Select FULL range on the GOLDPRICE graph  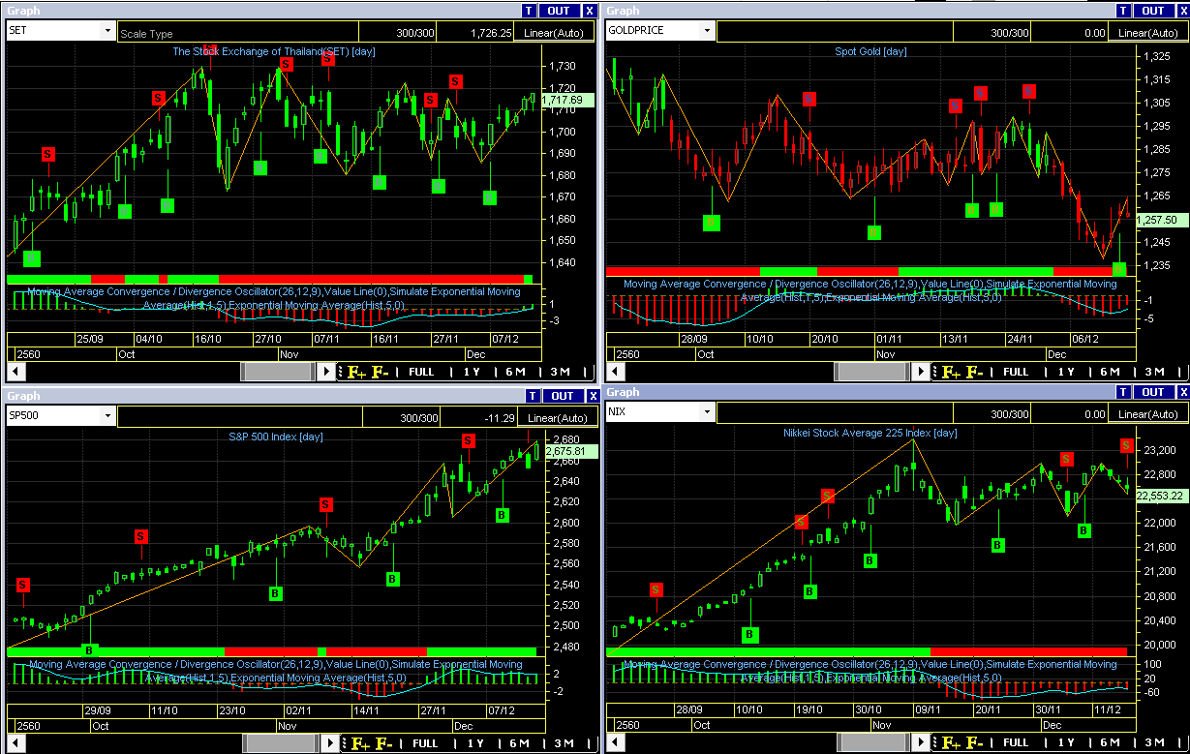pos(1016,373)
